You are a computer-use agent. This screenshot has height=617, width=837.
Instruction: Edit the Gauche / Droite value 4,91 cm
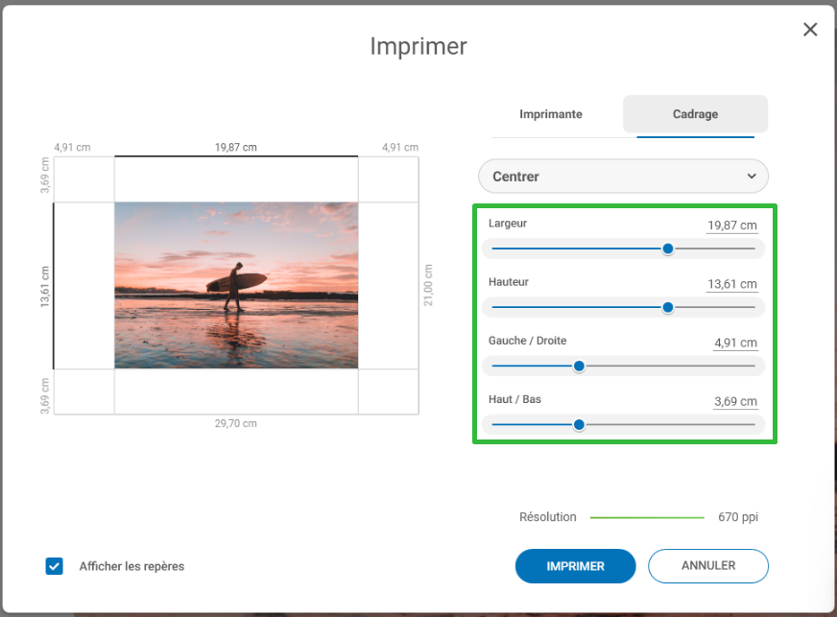point(735,343)
